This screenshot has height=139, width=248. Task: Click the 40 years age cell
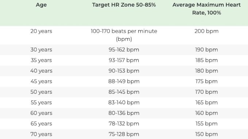point(41,71)
